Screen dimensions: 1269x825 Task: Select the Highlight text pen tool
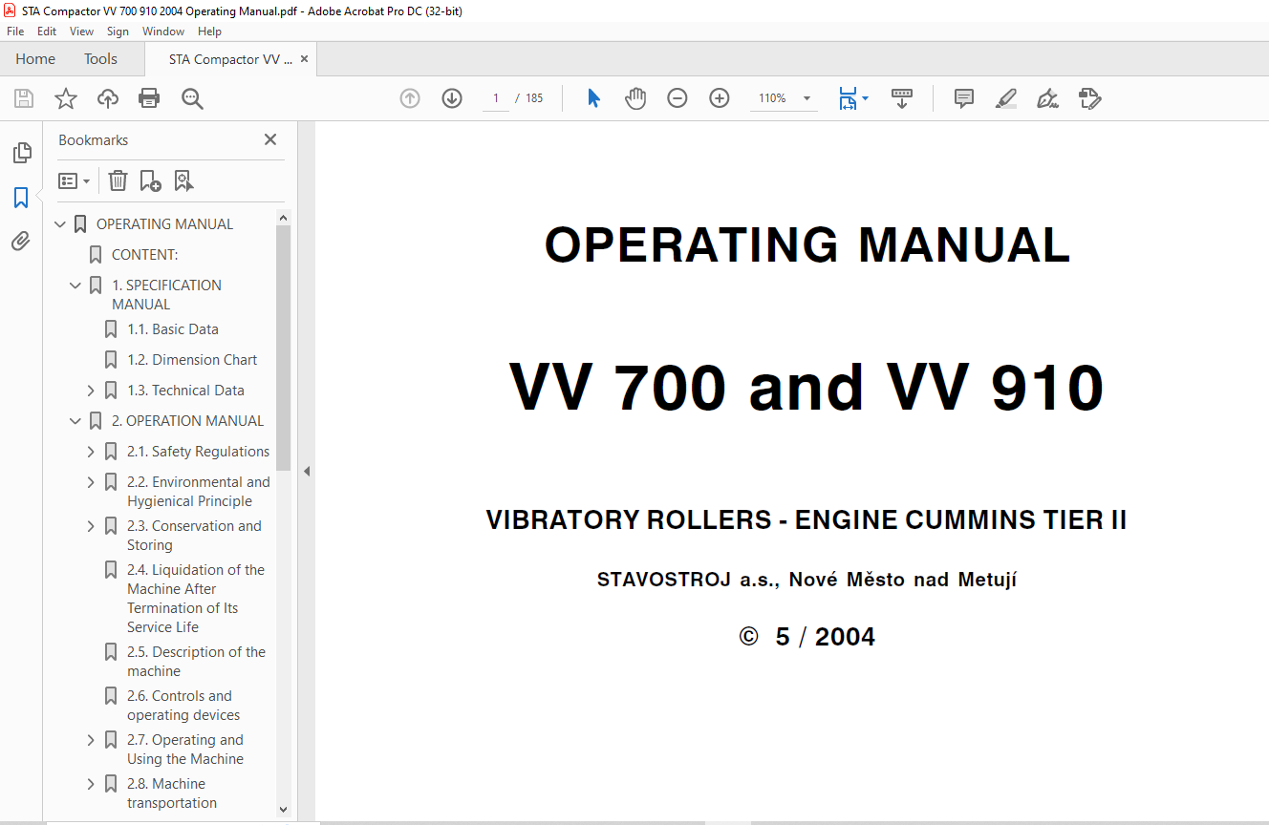point(1005,98)
